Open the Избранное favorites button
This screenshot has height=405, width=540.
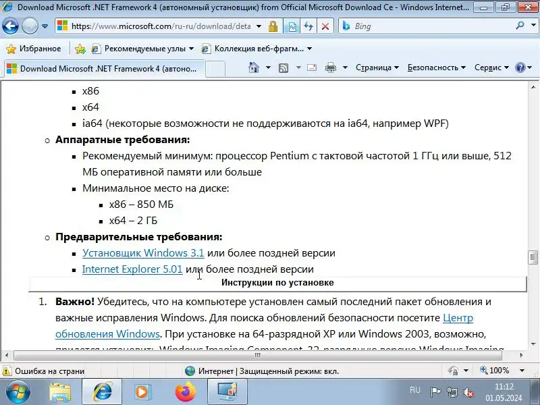coord(34,49)
